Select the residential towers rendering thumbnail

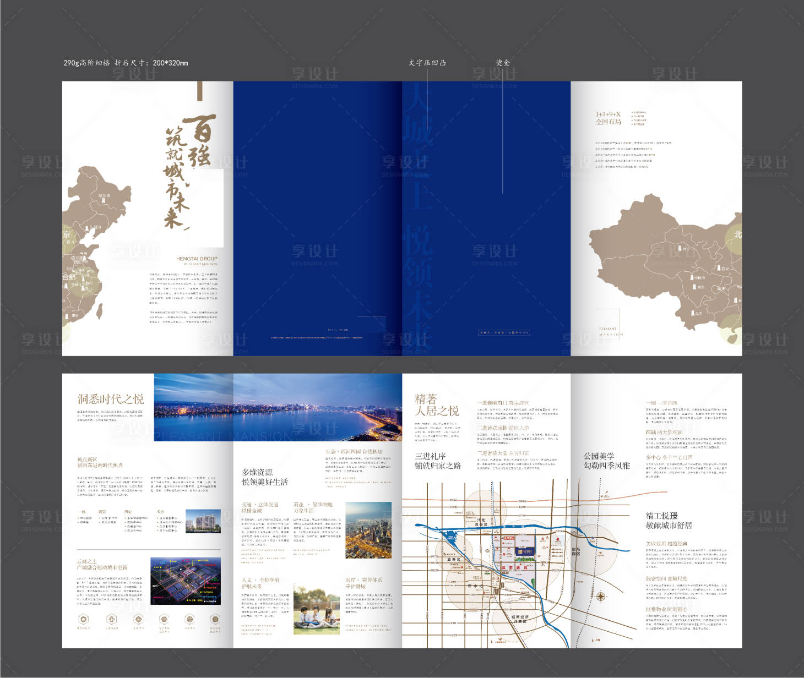203,521
